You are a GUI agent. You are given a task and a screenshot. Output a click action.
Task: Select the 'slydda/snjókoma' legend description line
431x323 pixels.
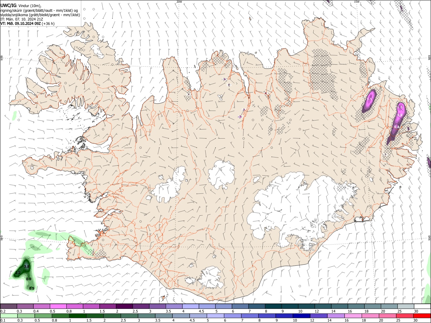pos(40,15)
